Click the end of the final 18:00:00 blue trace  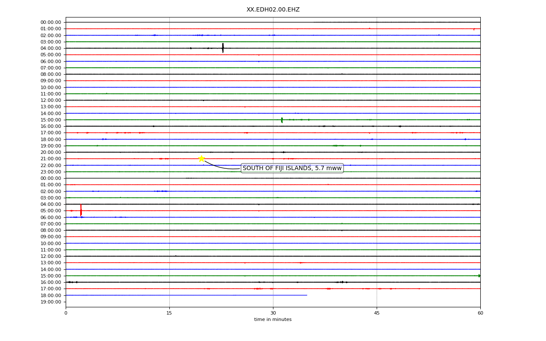coord(307,295)
